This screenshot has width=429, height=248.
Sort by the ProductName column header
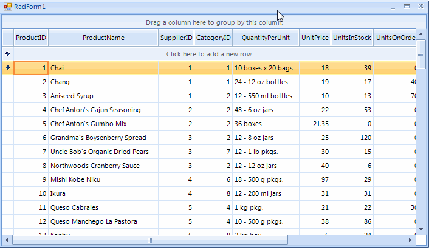(x=103, y=38)
